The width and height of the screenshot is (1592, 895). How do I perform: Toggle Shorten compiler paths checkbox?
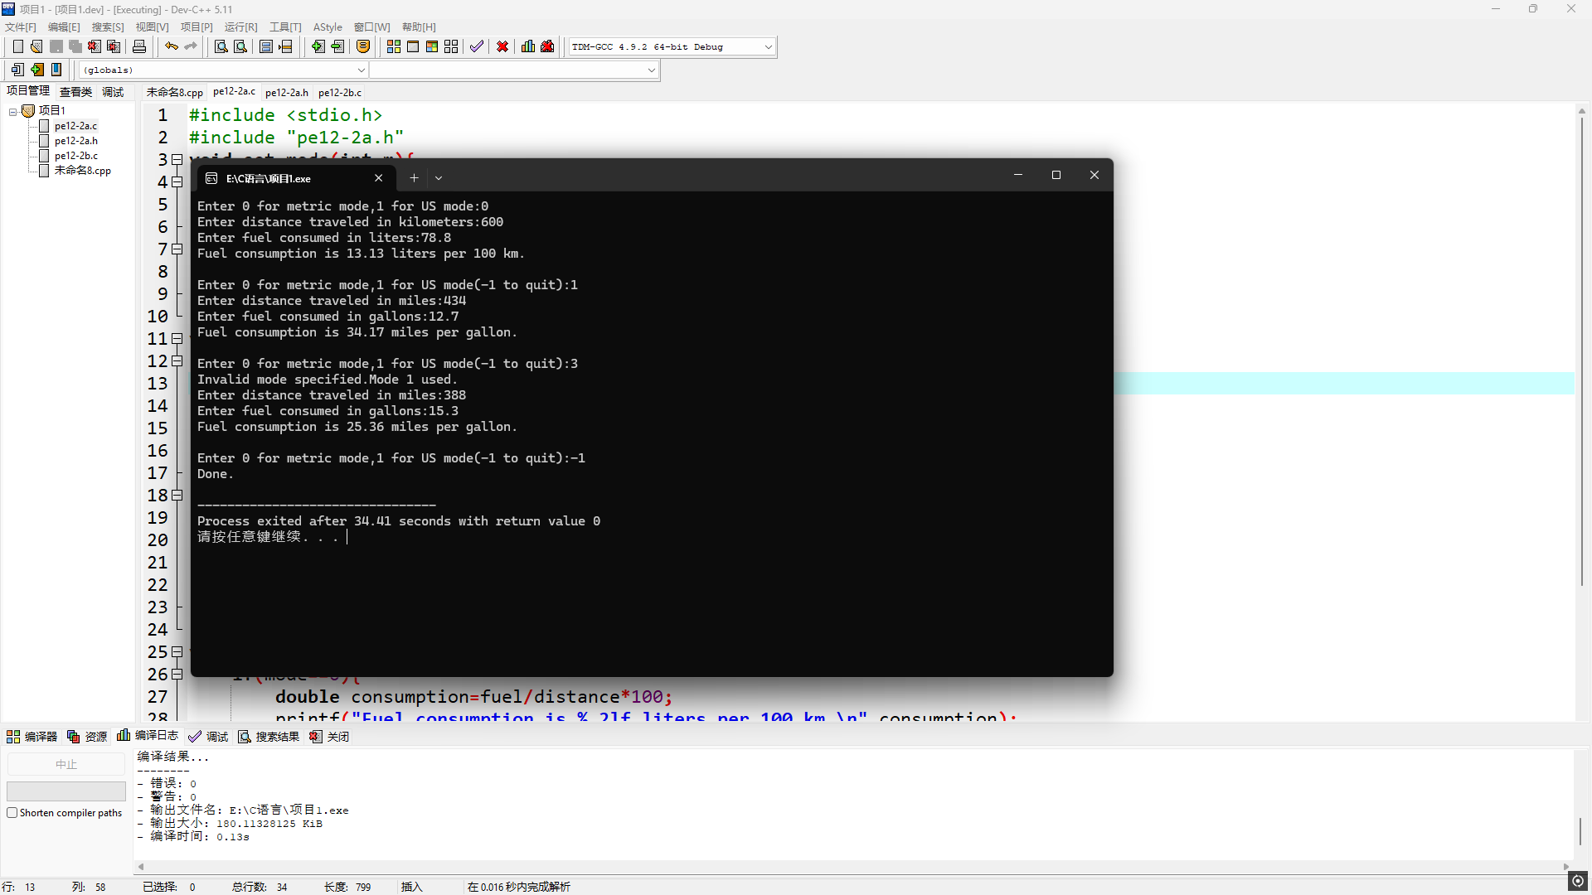point(12,813)
